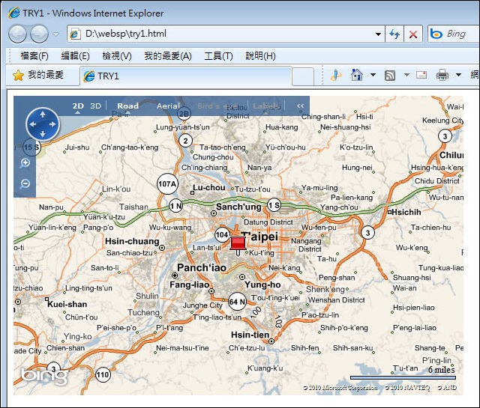Collapse the map toolbar with << button
The width and height of the screenshot is (480, 408).
[x=300, y=106]
